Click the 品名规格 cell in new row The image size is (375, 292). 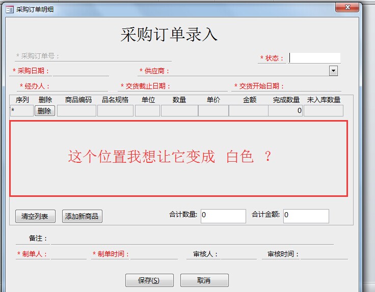click(115, 110)
